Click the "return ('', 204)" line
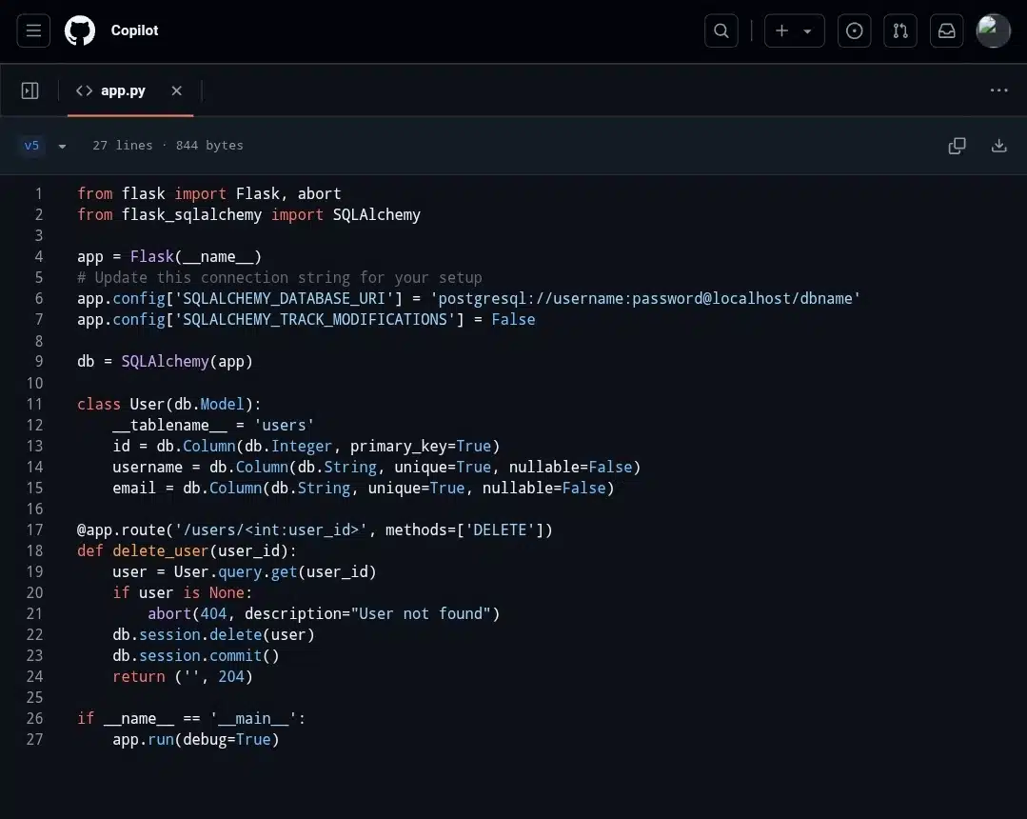 183,677
